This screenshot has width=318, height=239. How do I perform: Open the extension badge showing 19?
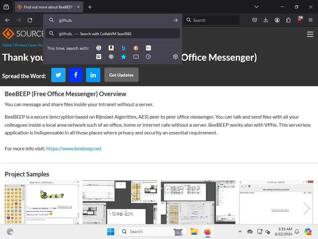point(300,19)
